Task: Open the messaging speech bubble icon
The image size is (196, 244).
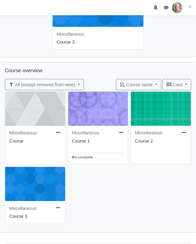Action: 166,8
